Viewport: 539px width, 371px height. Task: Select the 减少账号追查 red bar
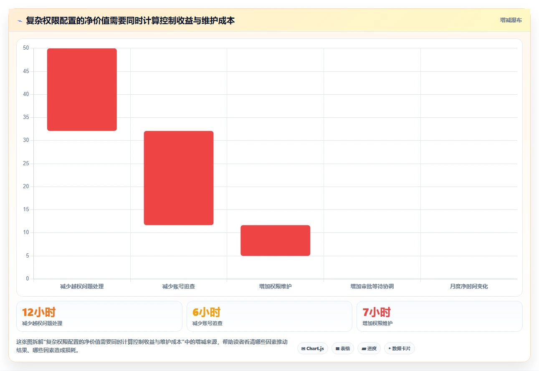(x=179, y=178)
